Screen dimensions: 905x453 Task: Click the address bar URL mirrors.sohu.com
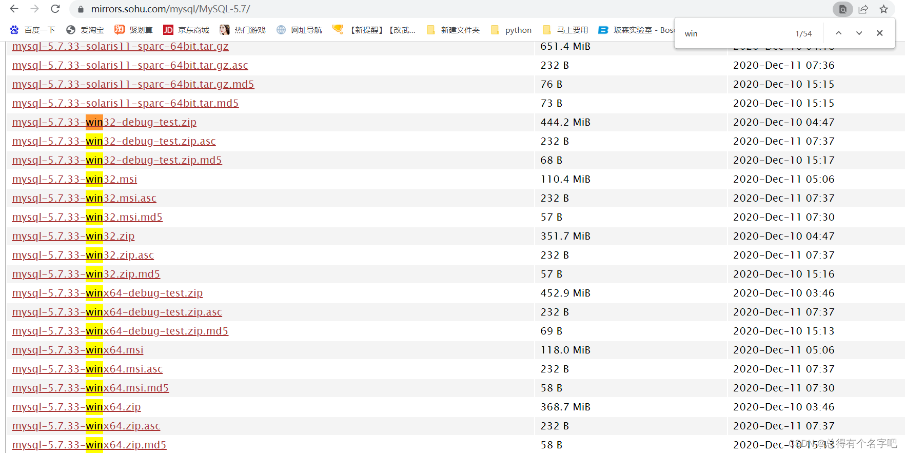pyautogui.click(x=170, y=9)
